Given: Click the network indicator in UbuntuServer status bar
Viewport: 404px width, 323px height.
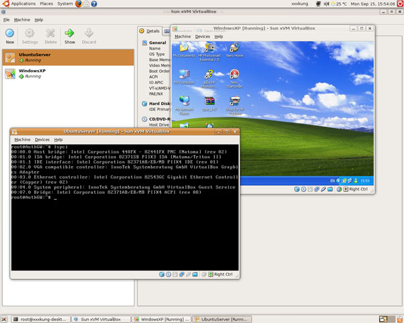Looking at the screenshot, I should click(x=182, y=275).
